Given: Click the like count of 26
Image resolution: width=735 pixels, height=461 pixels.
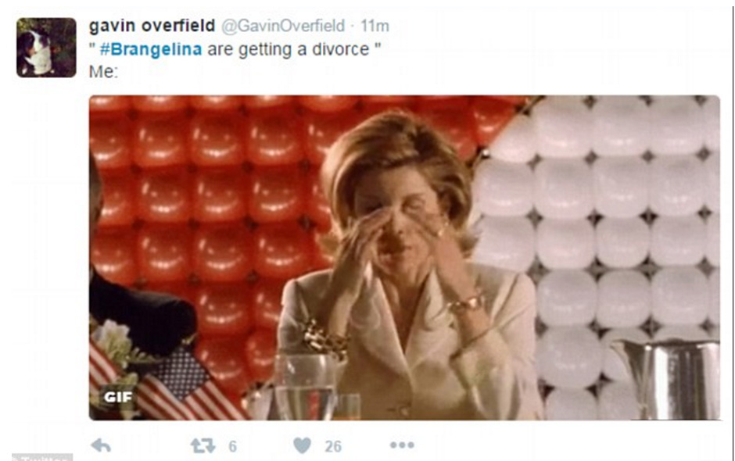Looking at the screenshot, I should [x=333, y=446].
